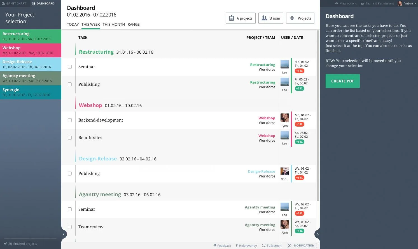Click +6 D. badge on Beta-Invites

pos(299,142)
